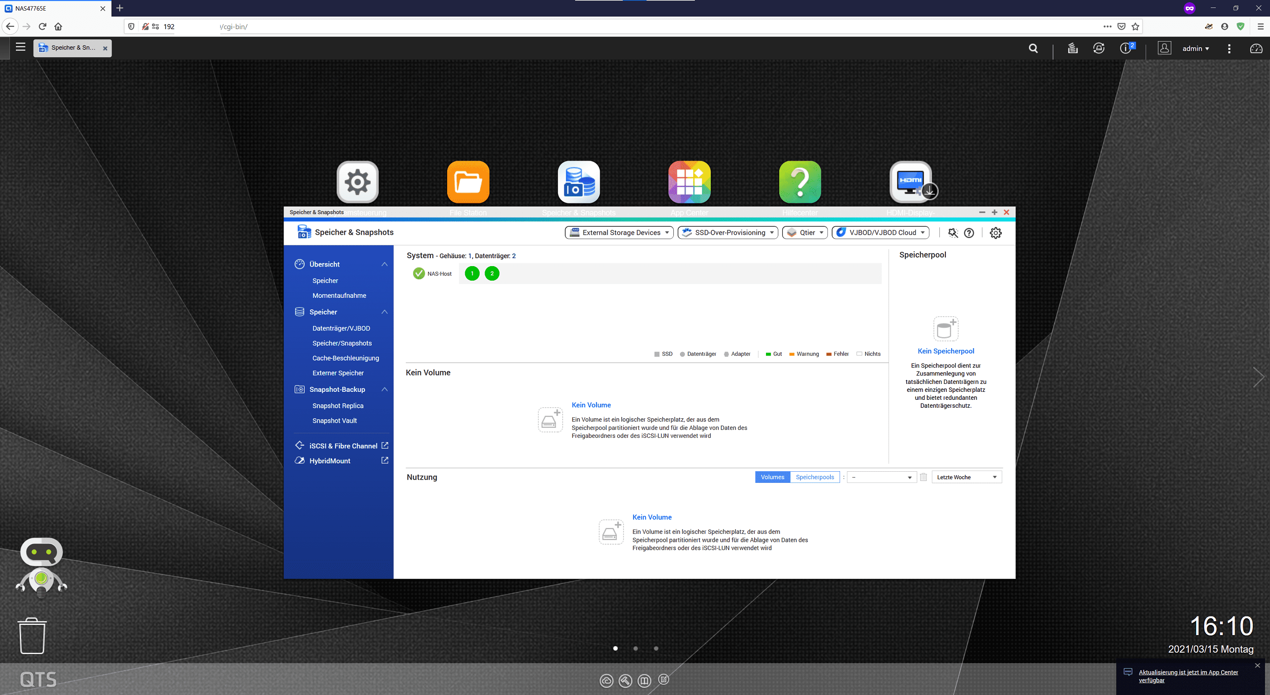Open the three-dot more options menu

1229,49
